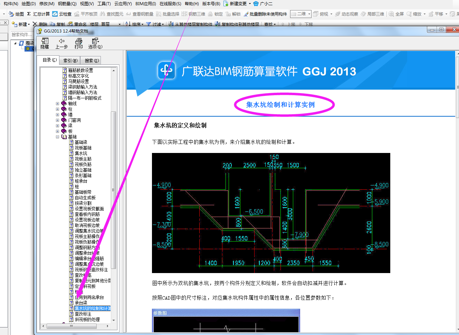
Task: Open the 查改标注 help topic
Action: [x=83, y=314]
